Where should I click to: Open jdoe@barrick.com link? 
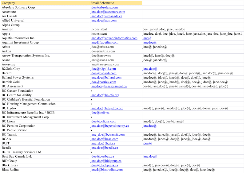pos(103,82)
